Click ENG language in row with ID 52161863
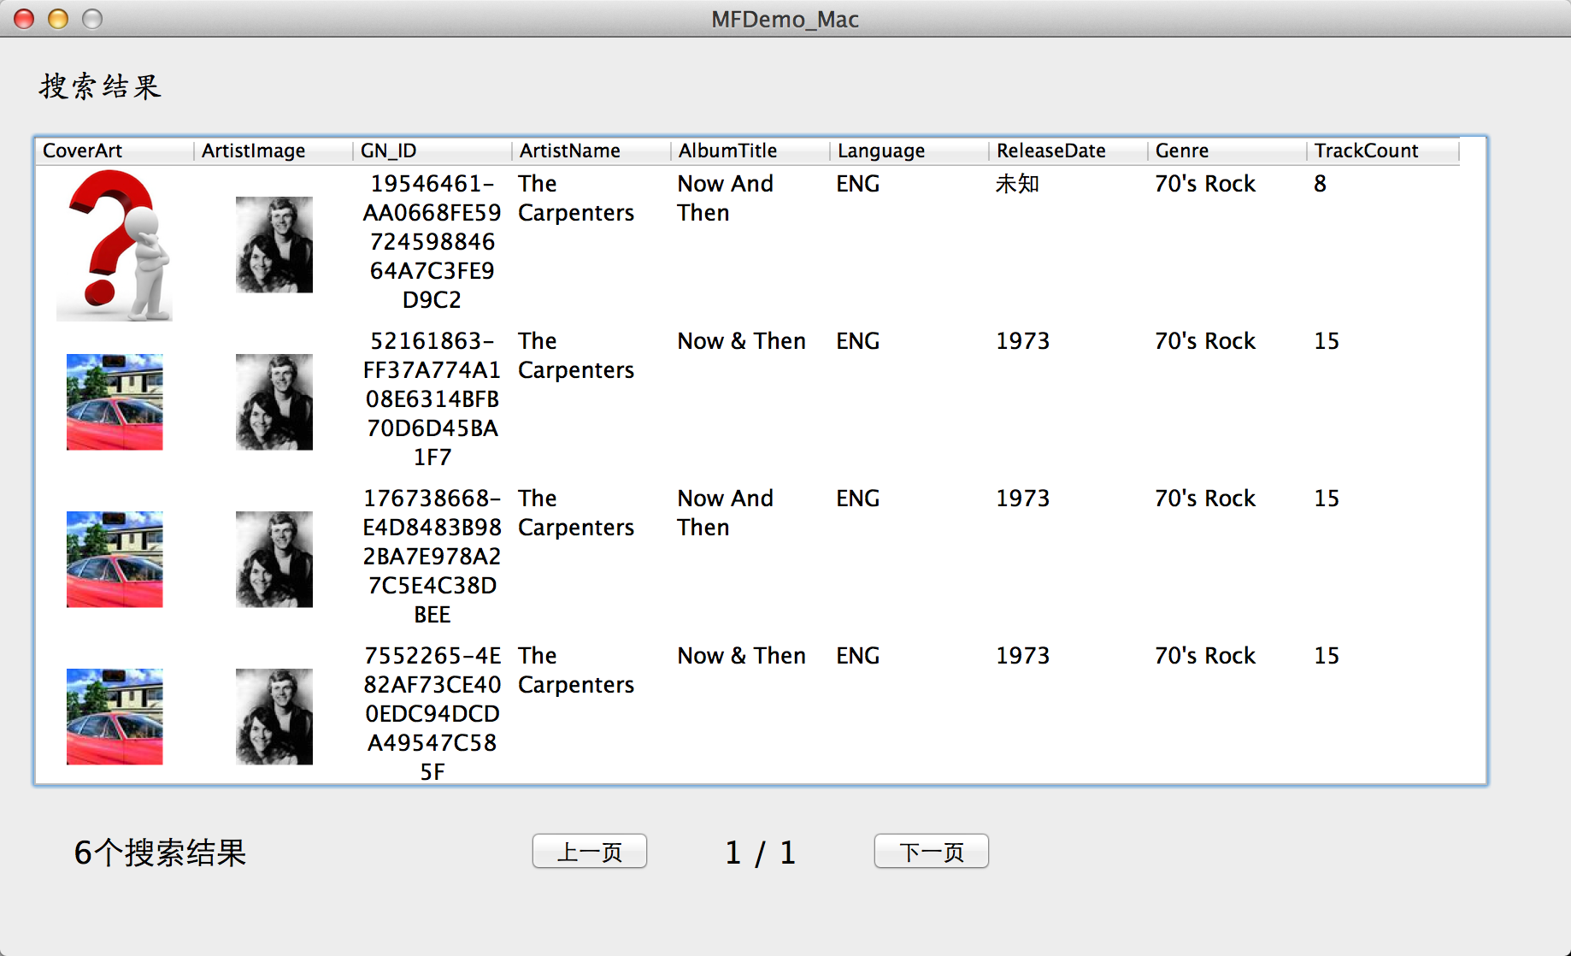 click(x=858, y=341)
